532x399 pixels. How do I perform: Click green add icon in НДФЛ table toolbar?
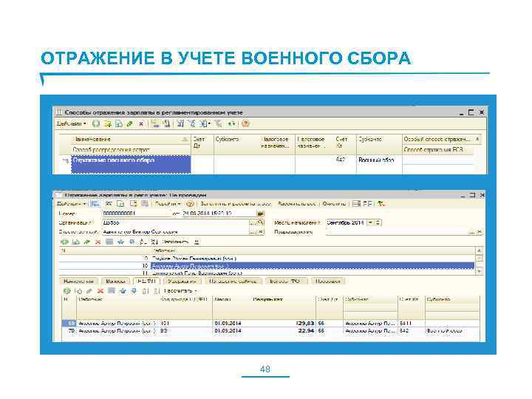pos(66,291)
